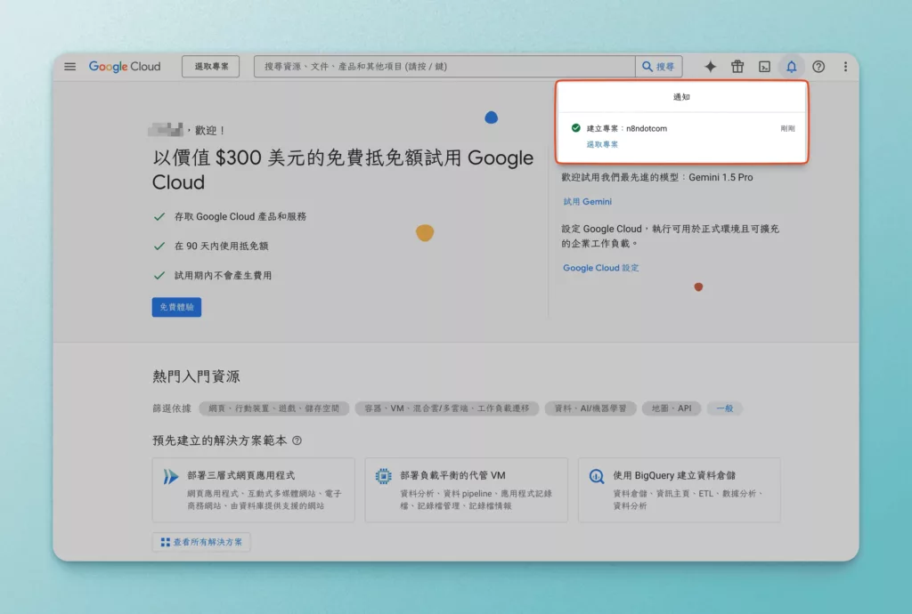Filter by 網頁、行動裝置、遊戲、儲存空間 chip
The width and height of the screenshot is (912, 614).
[x=274, y=408]
